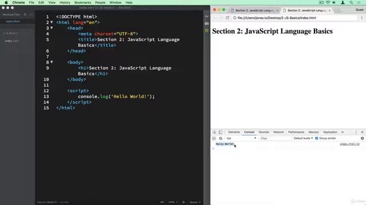Image resolution: width=366 pixels, height=205 pixels.
Task: Toggle DevTools device toolbar
Action: [220, 132]
